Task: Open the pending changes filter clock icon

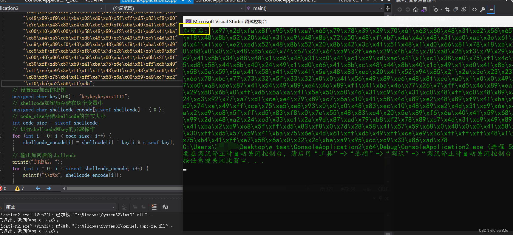Action: click(x=435, y=10)
